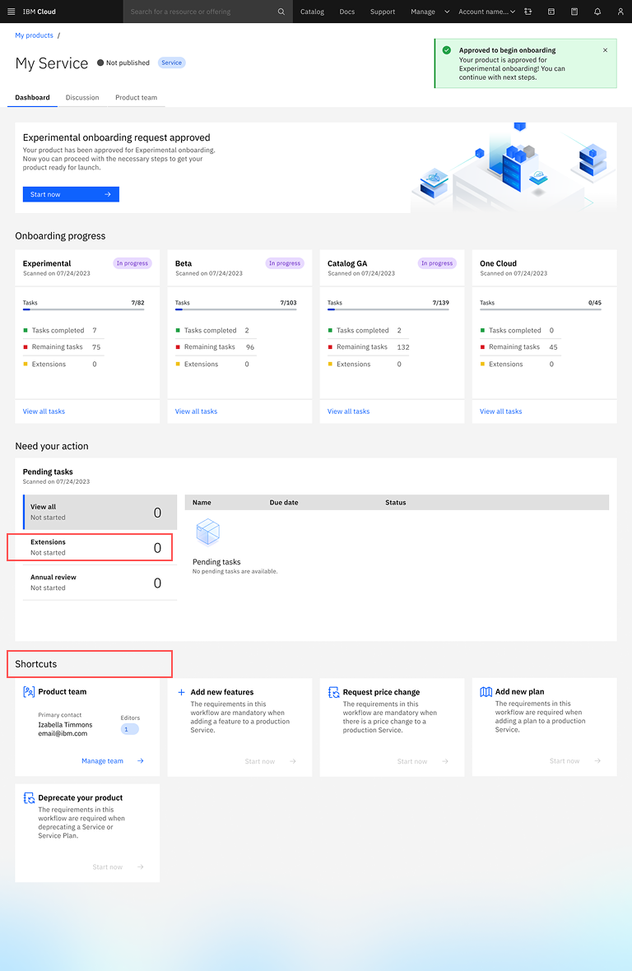Click the Product team card icon
The height and width of the screenshot is (971, 632).
click(29, 692)
